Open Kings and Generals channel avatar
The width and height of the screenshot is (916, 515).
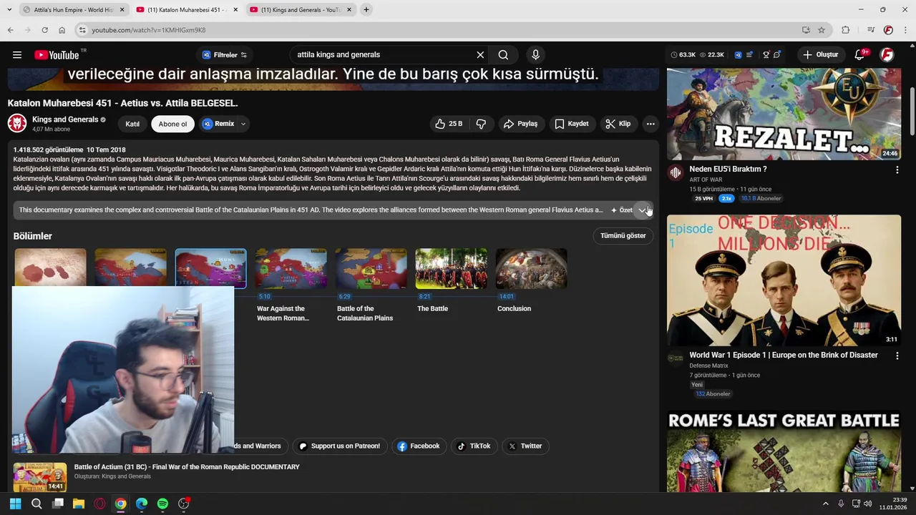[x=17, y=124]
